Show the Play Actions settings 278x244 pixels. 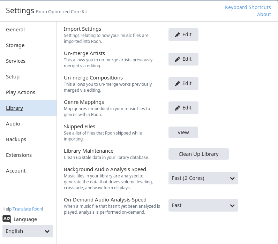(21, 92)
